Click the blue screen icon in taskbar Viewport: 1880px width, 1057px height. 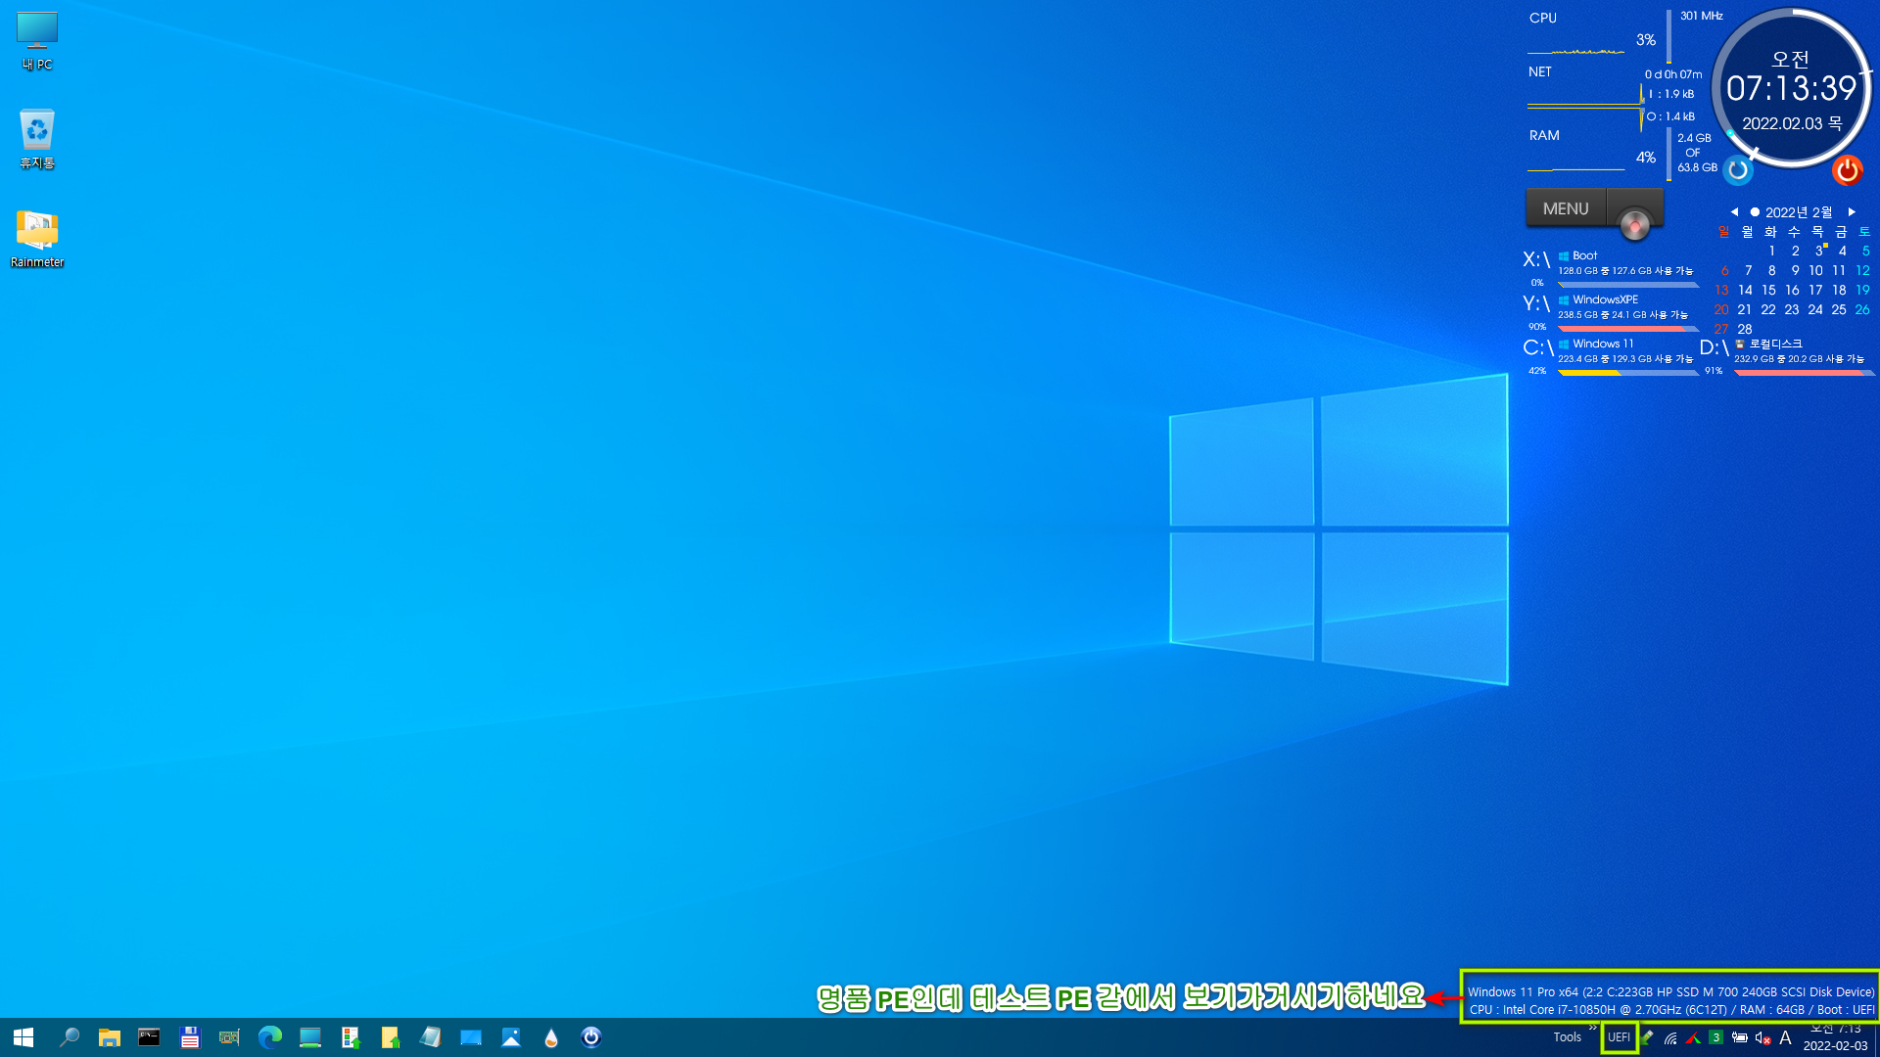click(x=471, y=1037)
